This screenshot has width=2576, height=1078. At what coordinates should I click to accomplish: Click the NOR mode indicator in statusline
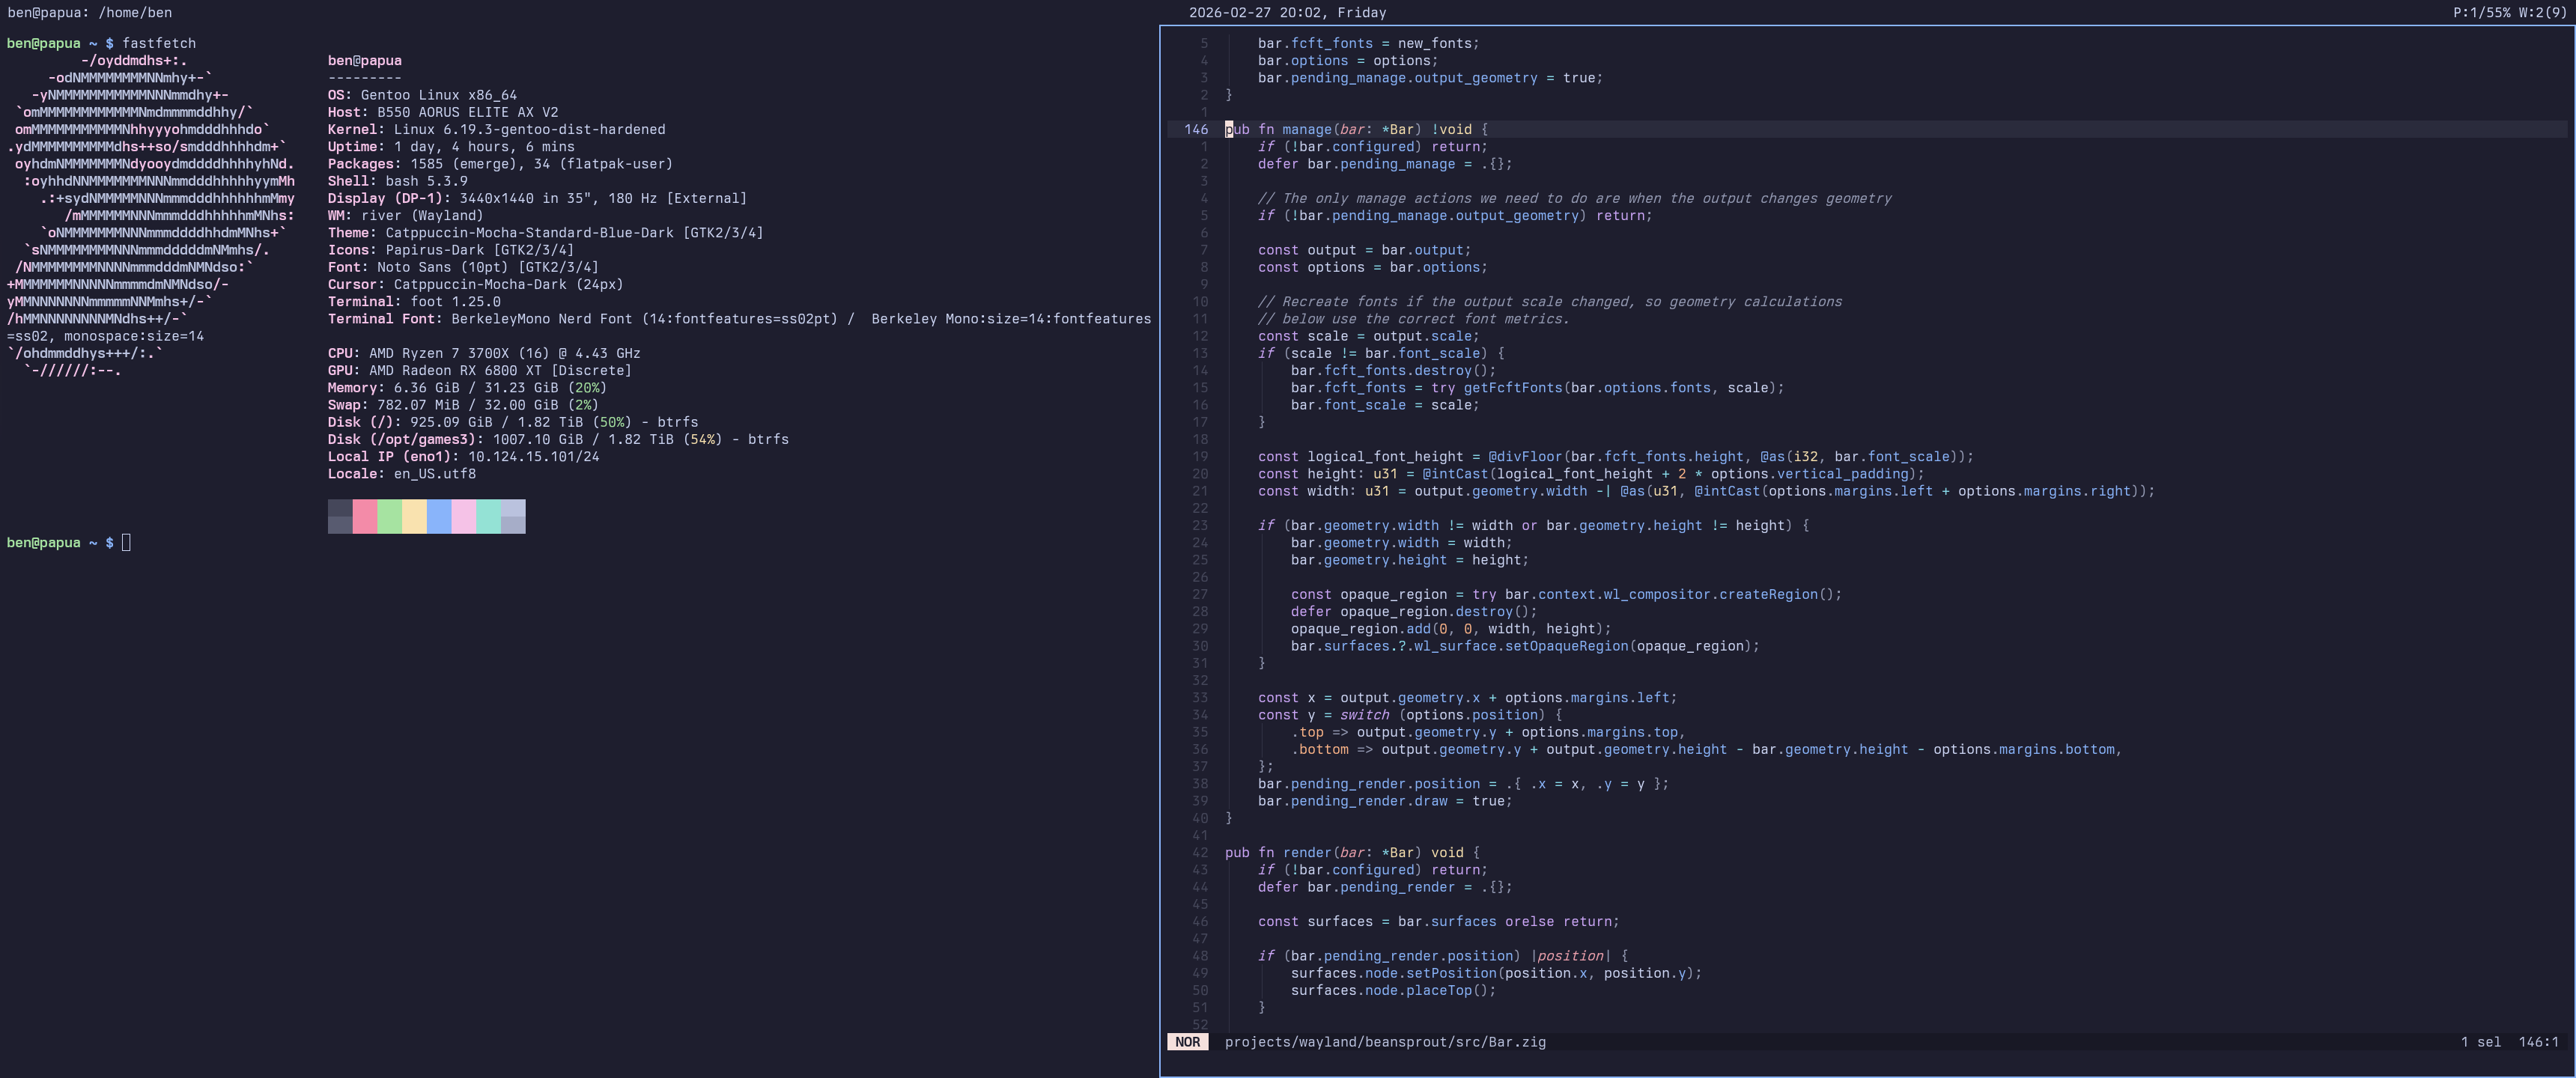1187,1042
